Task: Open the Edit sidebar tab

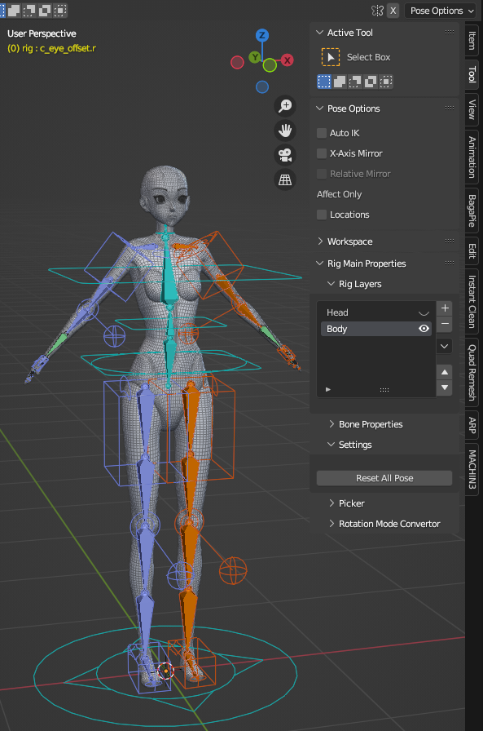Action: click(472, 250)
